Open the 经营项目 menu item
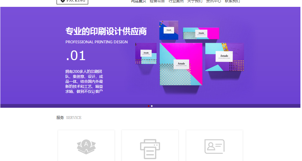Viewport: 302px width, 161px height. 157,1
